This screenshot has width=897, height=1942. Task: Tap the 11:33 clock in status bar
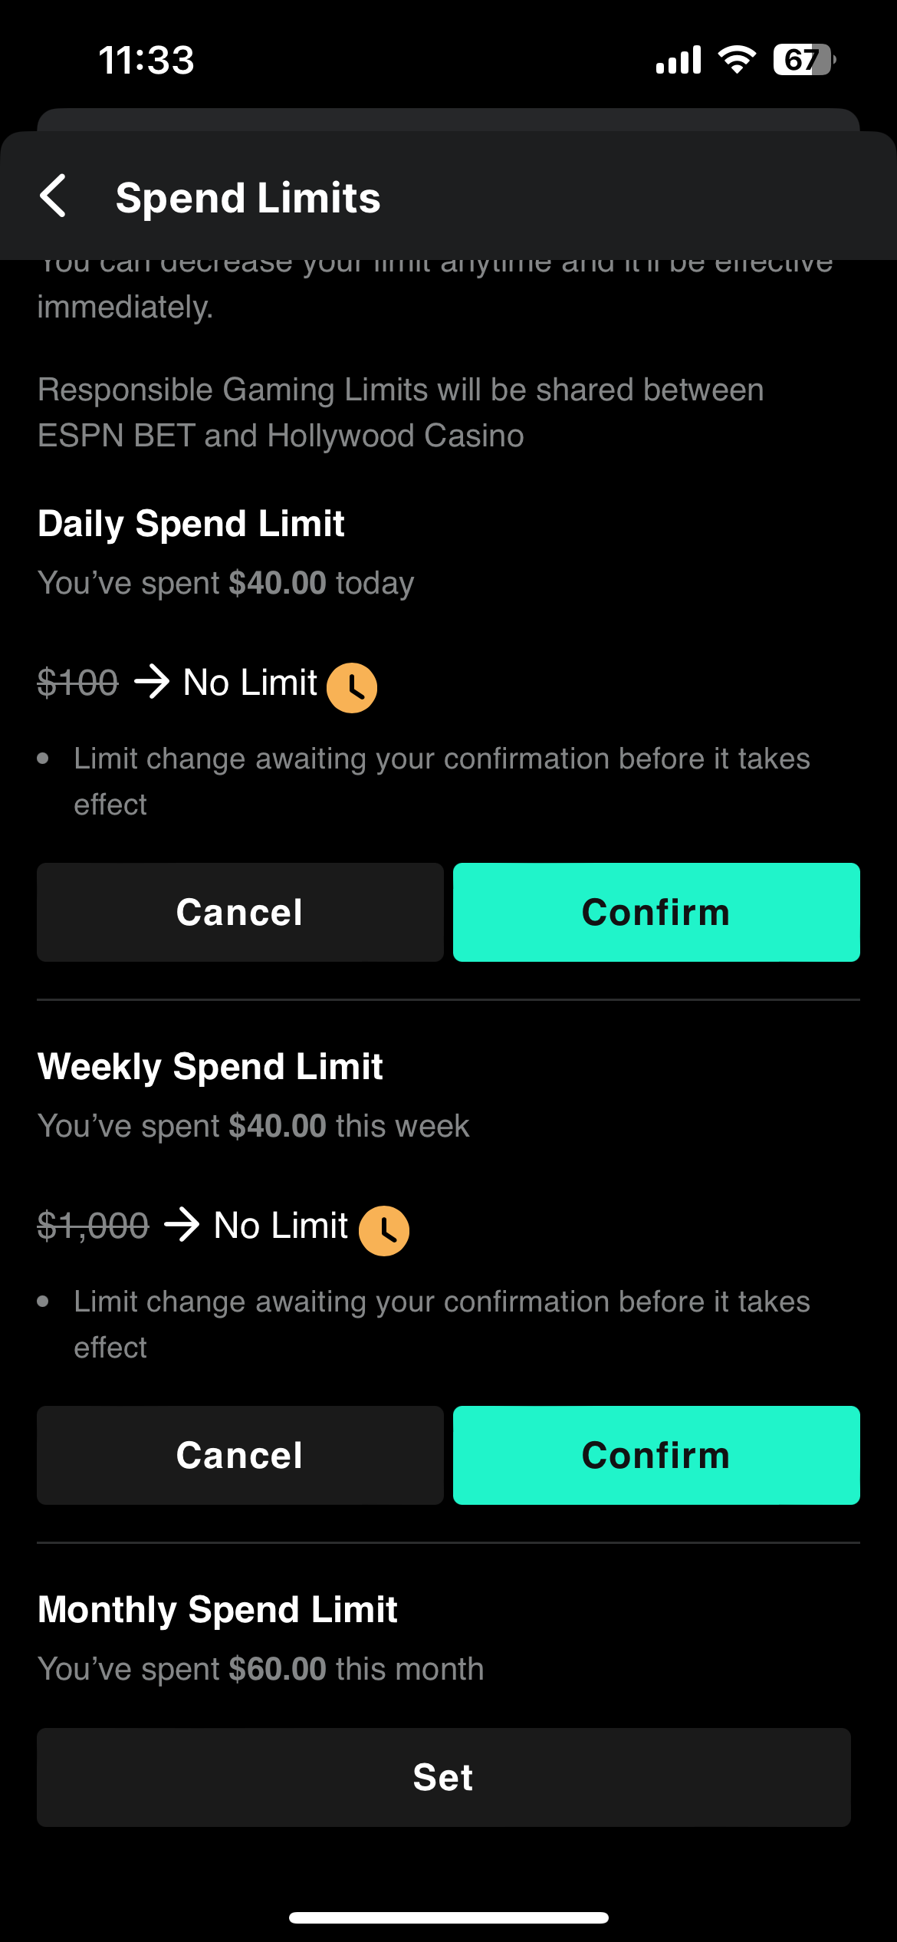click(146, 60)
